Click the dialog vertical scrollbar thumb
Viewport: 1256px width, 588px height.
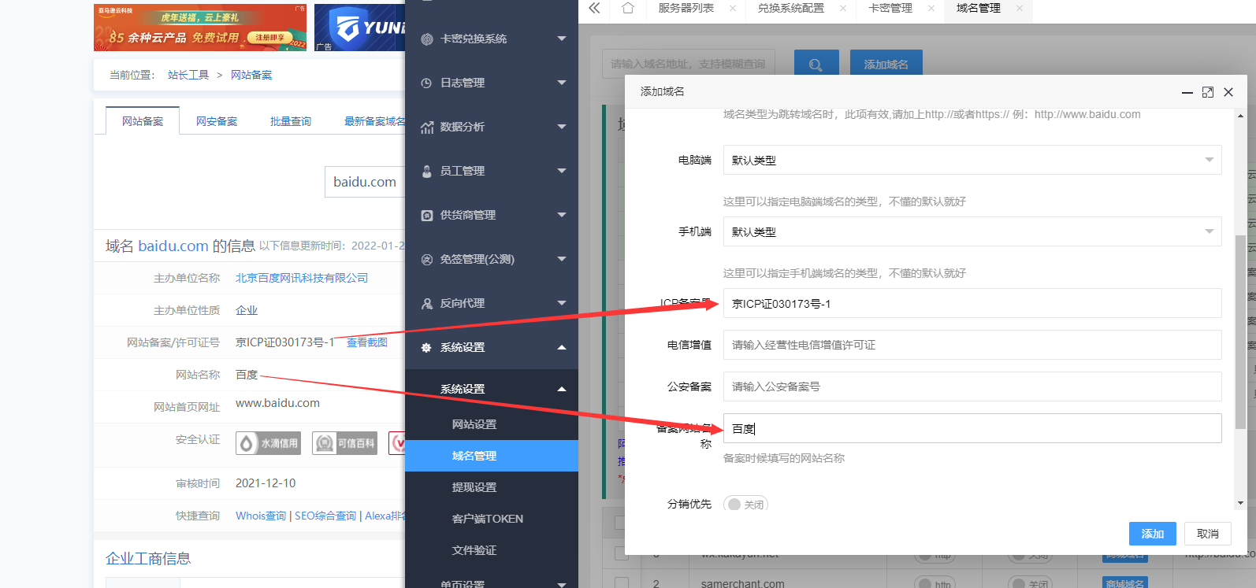point(1240,332)
